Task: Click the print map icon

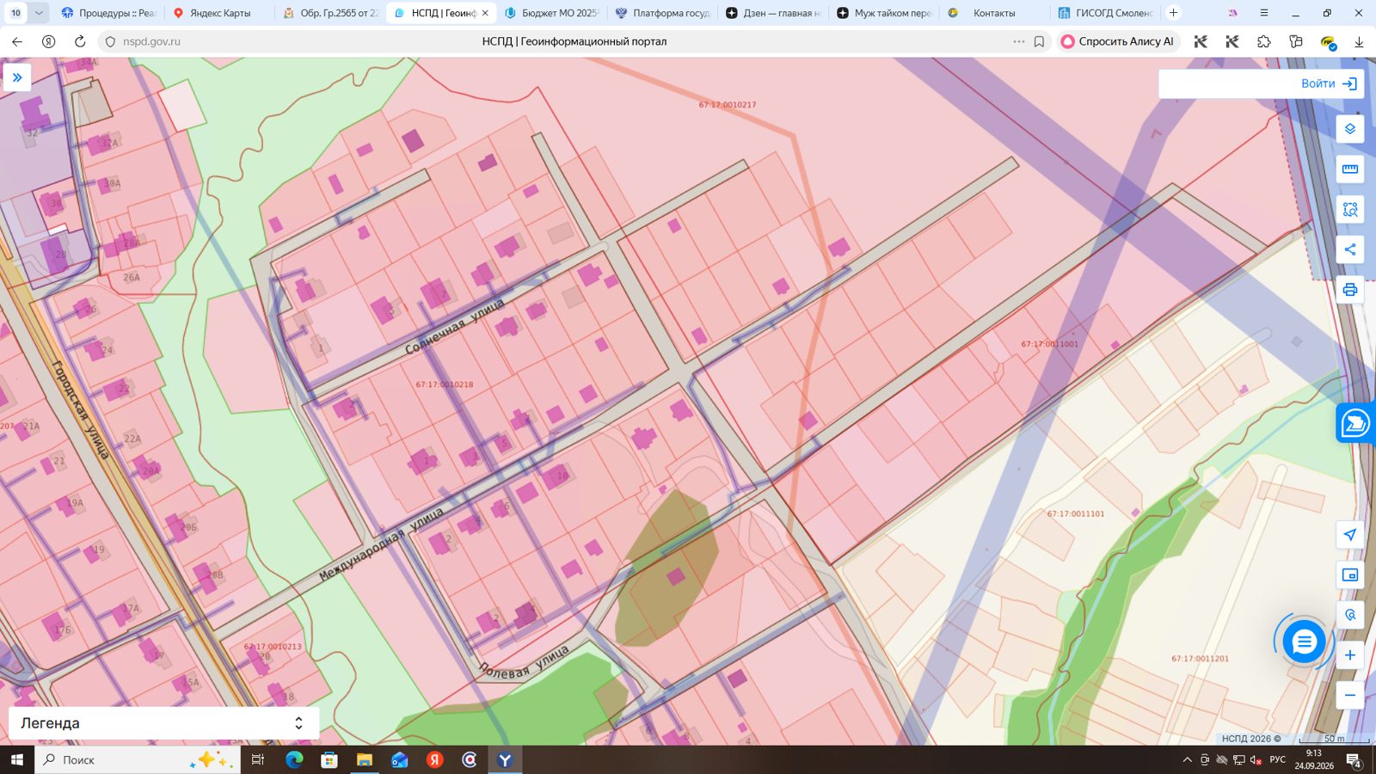Action: pos(1349,290)
